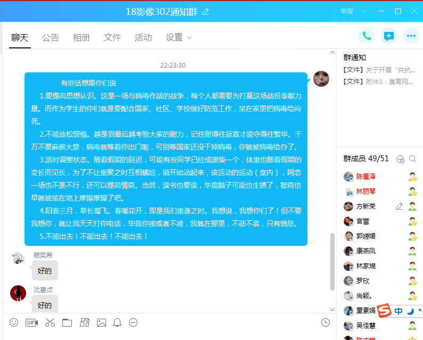Viewport: 423px width, 340px height.
Task: Click the send file folder icon
Action: (x=67, y=322)
